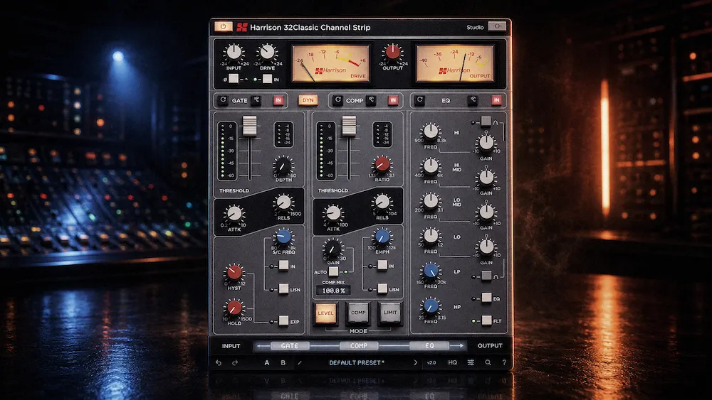Click the DRIVE VU meter
The image size is (712, 400).
(x=331, y=63)
